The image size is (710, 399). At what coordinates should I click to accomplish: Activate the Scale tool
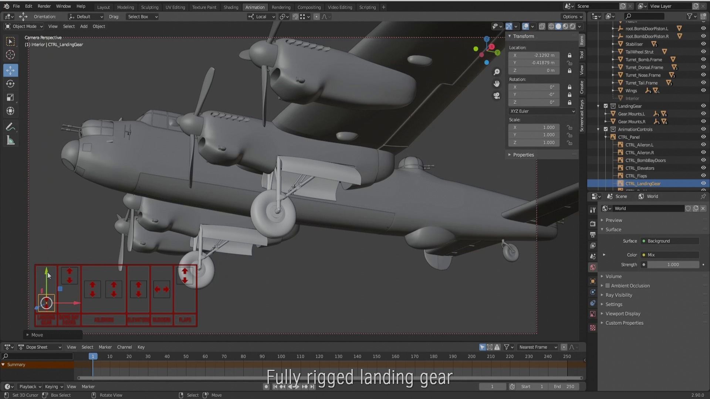coord(10,98)
